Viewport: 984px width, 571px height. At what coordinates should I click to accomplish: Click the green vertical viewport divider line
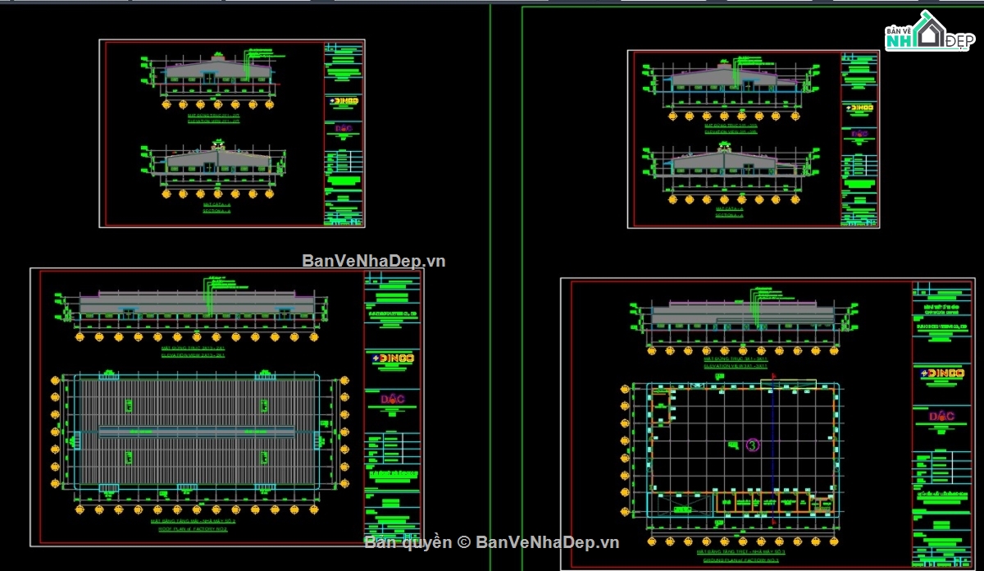490,285
